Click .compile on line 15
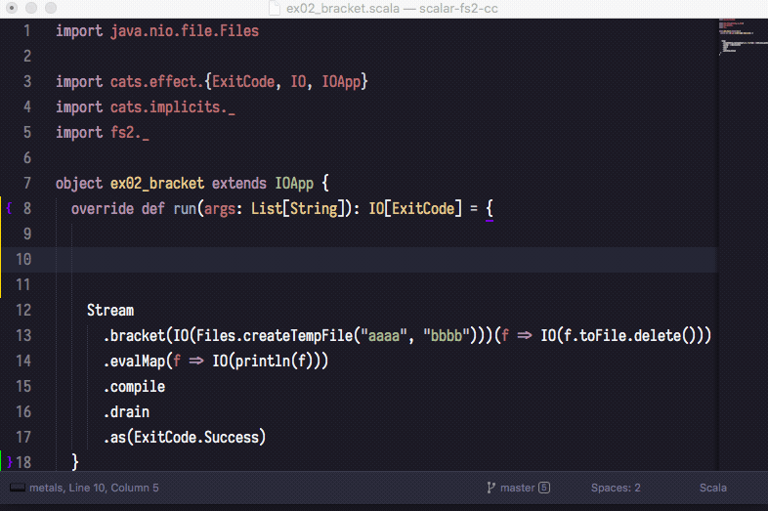Image resolution: width=768 pixels, height=511 pixels. pos(134,387)
